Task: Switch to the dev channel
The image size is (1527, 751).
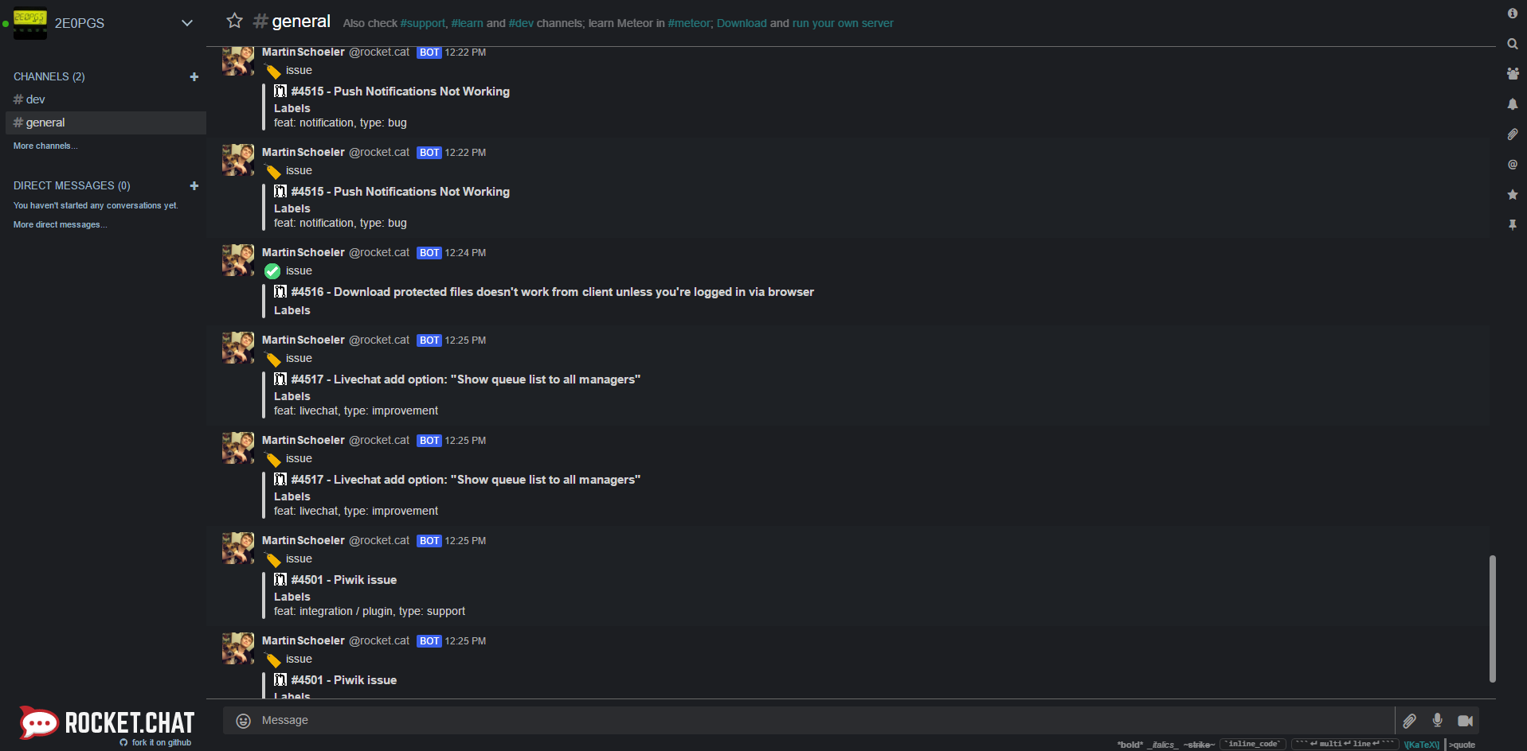Action: pyautogui.click(x=33, y=99)
